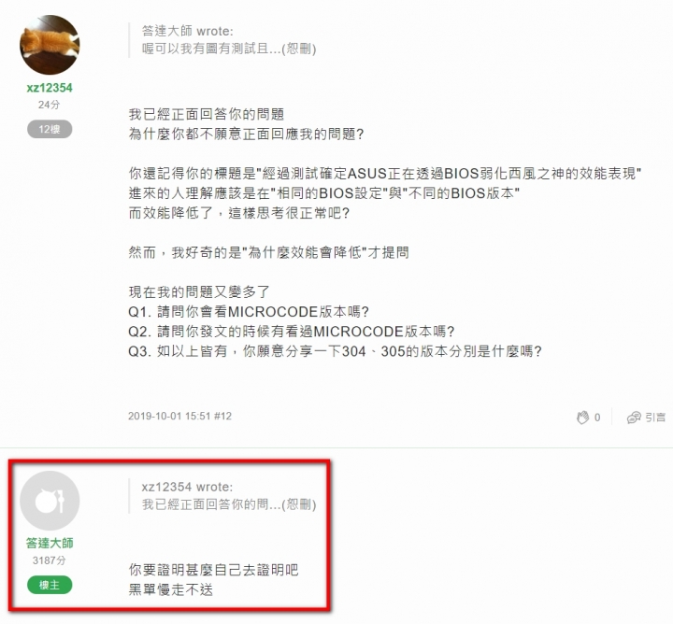The image size is (673, 624).
Task: Click the clap applause icon on post #12
Action: tap(582, 418)
